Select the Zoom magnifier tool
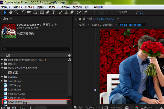The image size is (164, 109). 16,12
